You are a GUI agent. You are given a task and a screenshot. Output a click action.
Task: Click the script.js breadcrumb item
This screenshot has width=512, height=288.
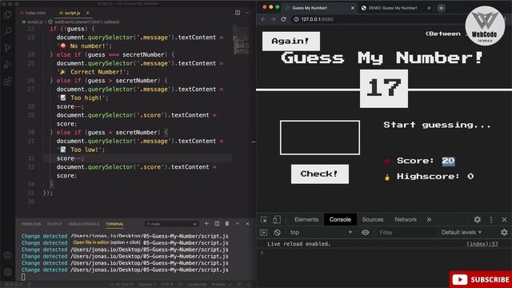[33, 22]
